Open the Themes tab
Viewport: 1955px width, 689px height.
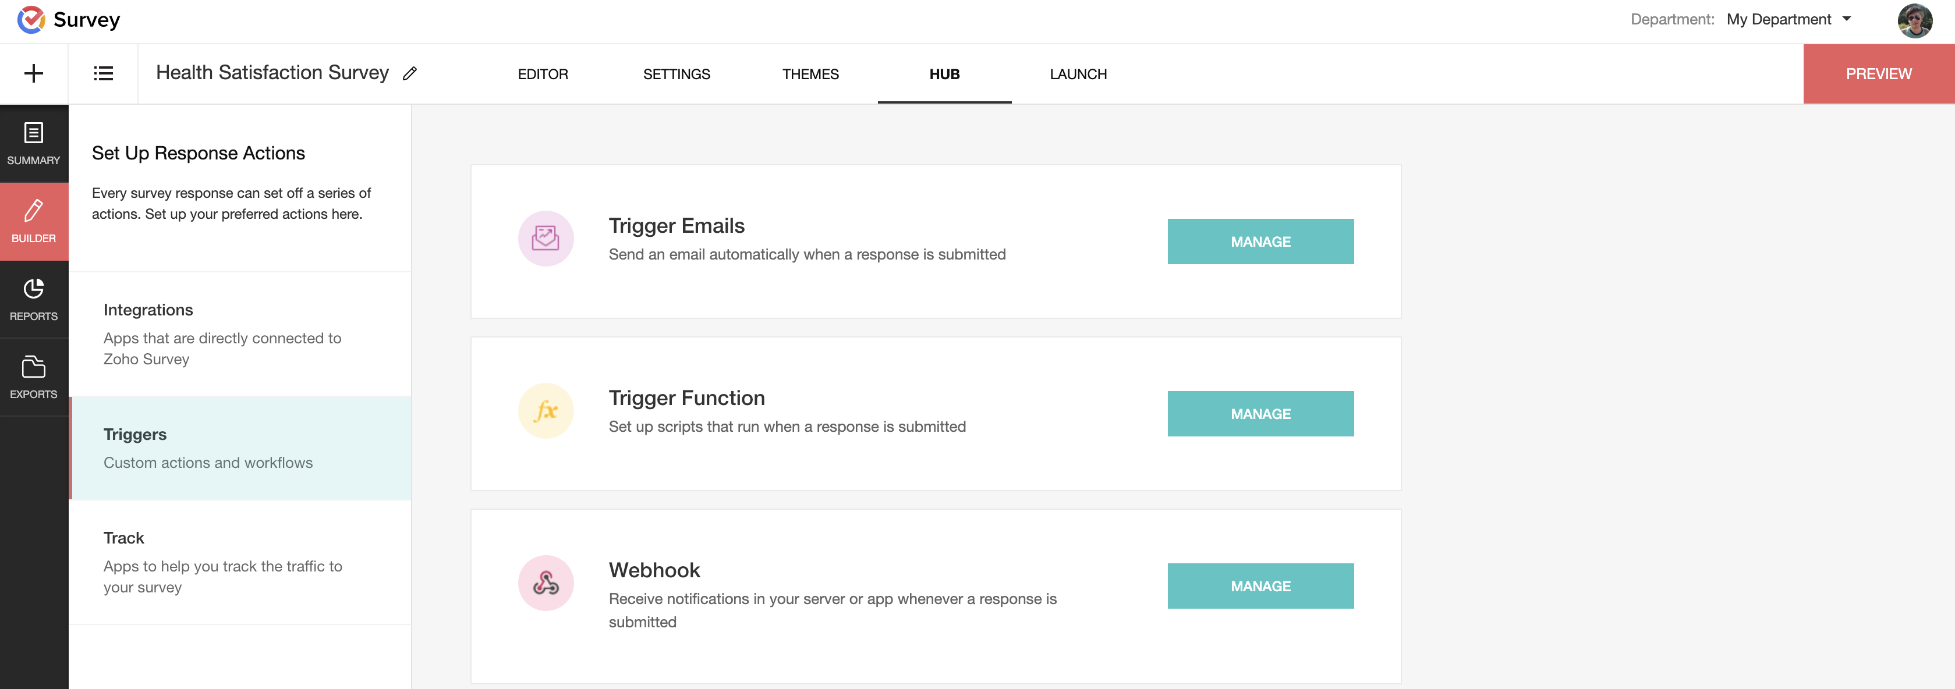point(810,74)
